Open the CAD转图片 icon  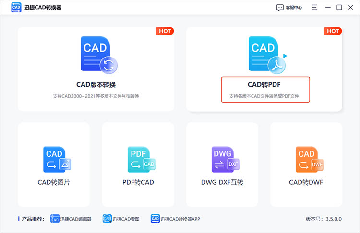[57, 159]
